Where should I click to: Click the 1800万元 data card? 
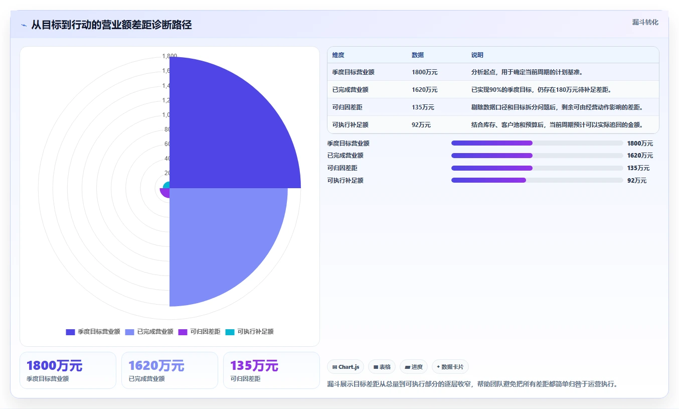pyautogui.click(x=68, y=370)
